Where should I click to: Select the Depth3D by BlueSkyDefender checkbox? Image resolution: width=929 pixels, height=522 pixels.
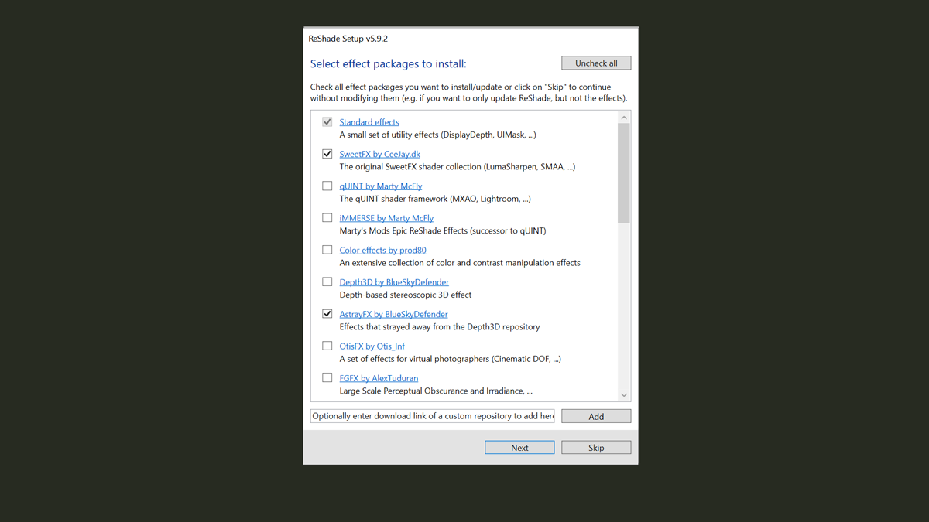(327, 282)
